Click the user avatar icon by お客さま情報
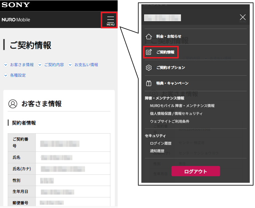 pos(13,104)
